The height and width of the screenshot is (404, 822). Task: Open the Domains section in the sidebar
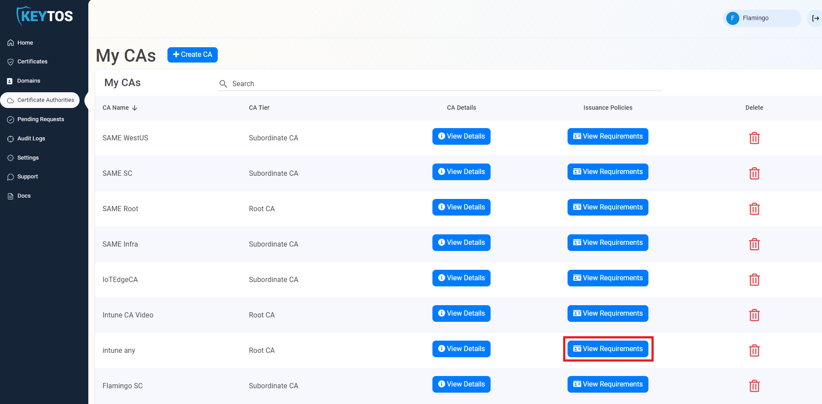29,80
